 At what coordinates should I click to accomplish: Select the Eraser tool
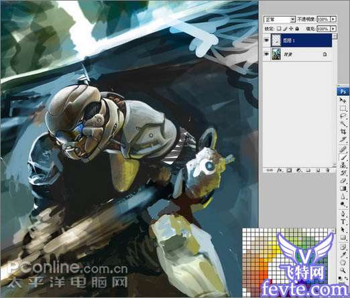point(343,181)
